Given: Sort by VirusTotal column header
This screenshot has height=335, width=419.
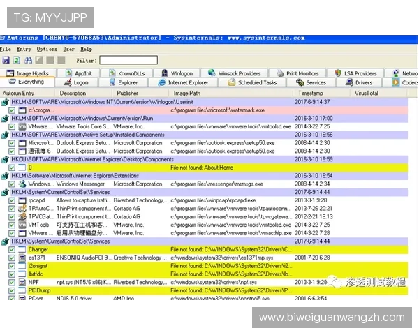Looking at the screenshot, I should 378,94.
